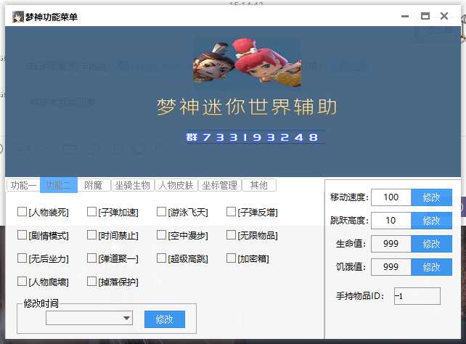Open the 坐标管理 tab
The image size is (466, 344).
pos(220,185)
